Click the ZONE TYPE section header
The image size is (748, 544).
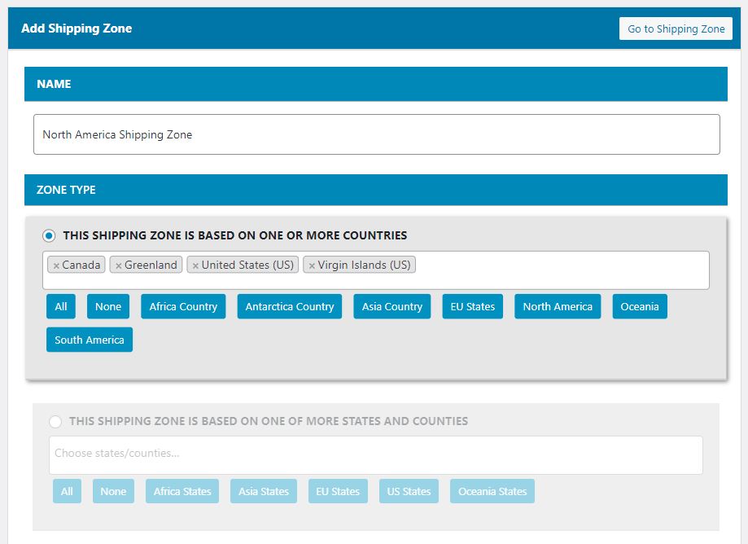click(x=376, y=190)
